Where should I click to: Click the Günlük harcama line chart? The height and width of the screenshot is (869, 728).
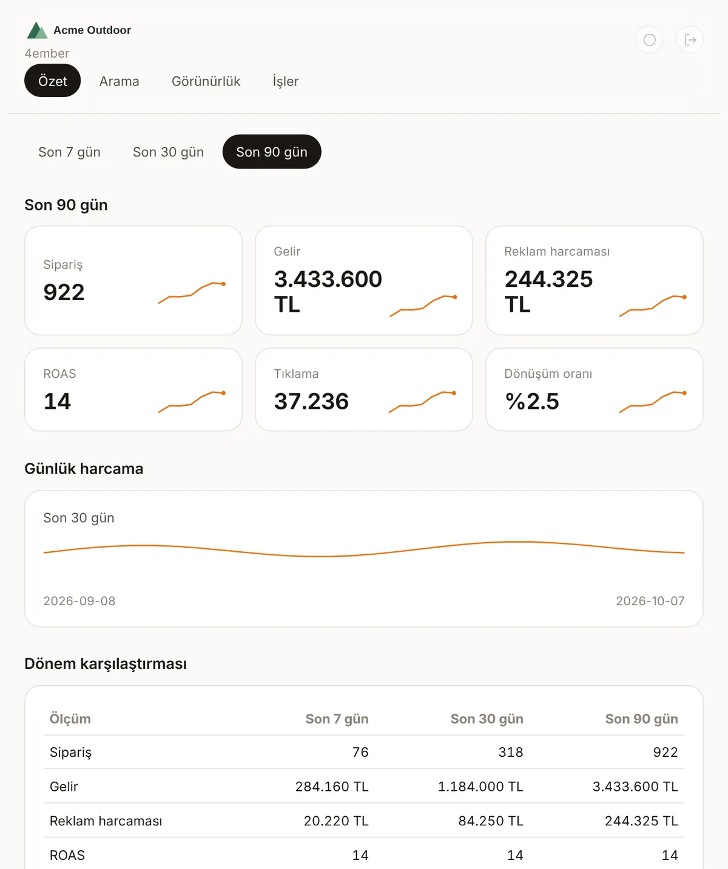point(364,549)
